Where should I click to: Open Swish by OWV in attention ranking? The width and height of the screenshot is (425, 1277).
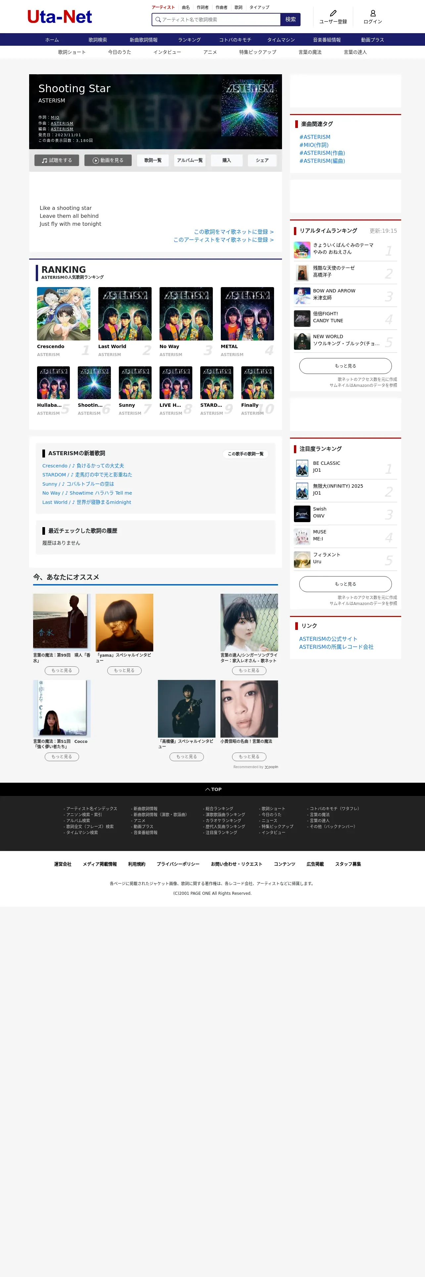(345, 514)
